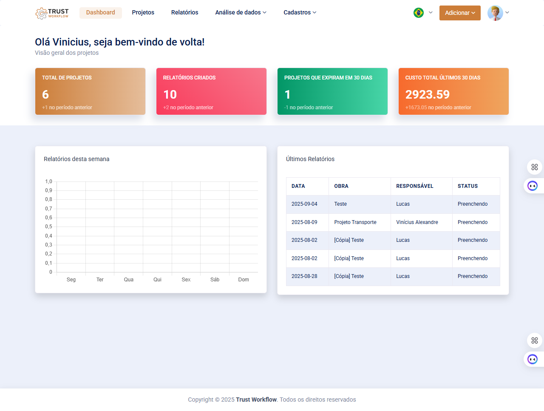Follow the Trust Workflow footer link
The image size is (544, 411).
256,400
